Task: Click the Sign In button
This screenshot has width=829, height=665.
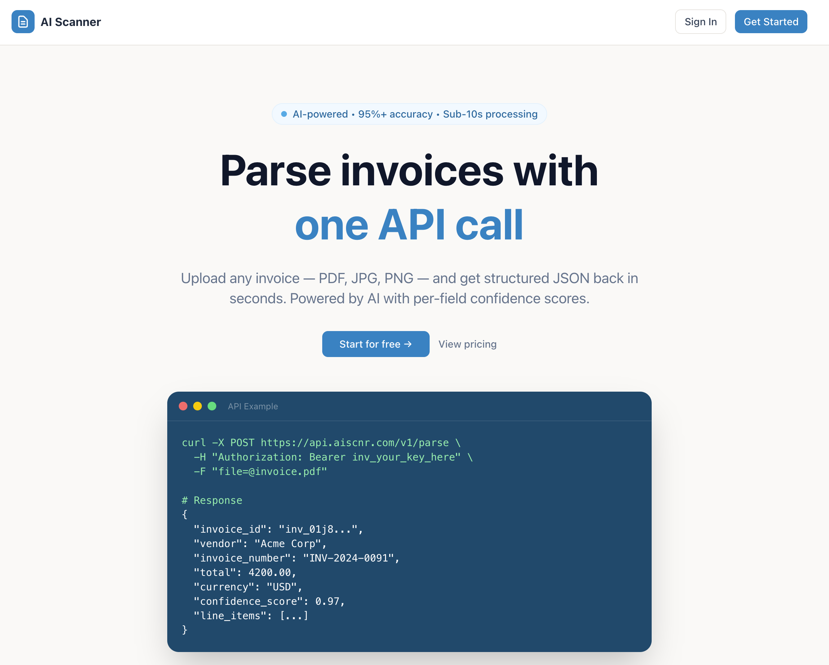Action: pyautogui.click(x=701, y=22)
